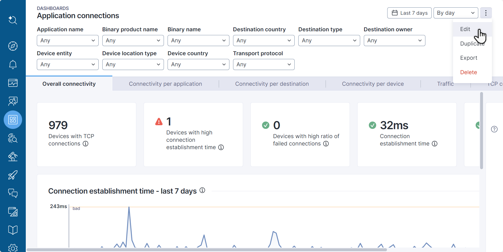Select the Connectivity per destination tab
The image size is (503, 252).
(x=272, y=84)
